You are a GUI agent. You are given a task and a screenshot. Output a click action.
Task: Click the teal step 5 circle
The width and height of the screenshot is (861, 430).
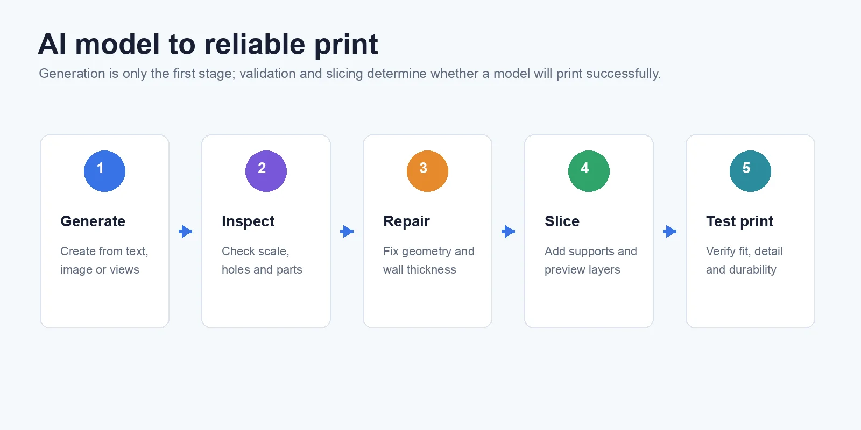tap(750, 171)
